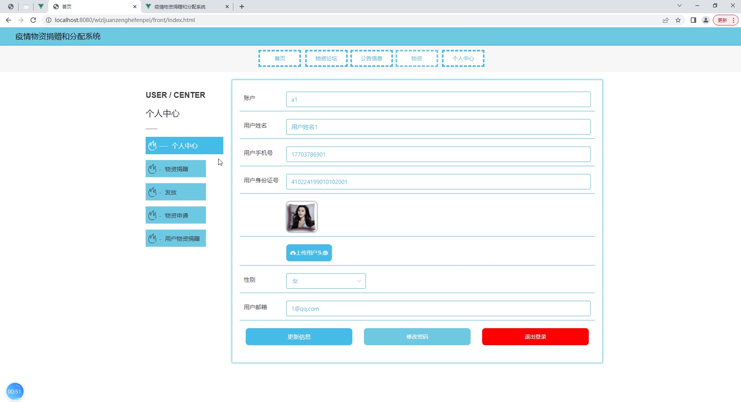This screenshot has height=402, width=741.
Task: Click the browser back arrow
Action: click(x=8, y=20)
